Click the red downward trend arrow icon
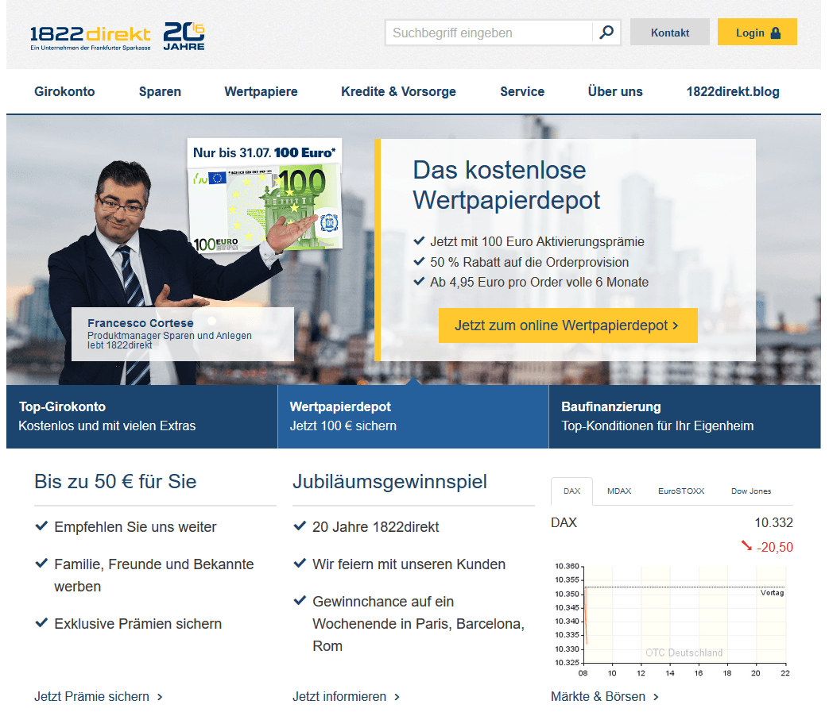 (x=746, y=545)
